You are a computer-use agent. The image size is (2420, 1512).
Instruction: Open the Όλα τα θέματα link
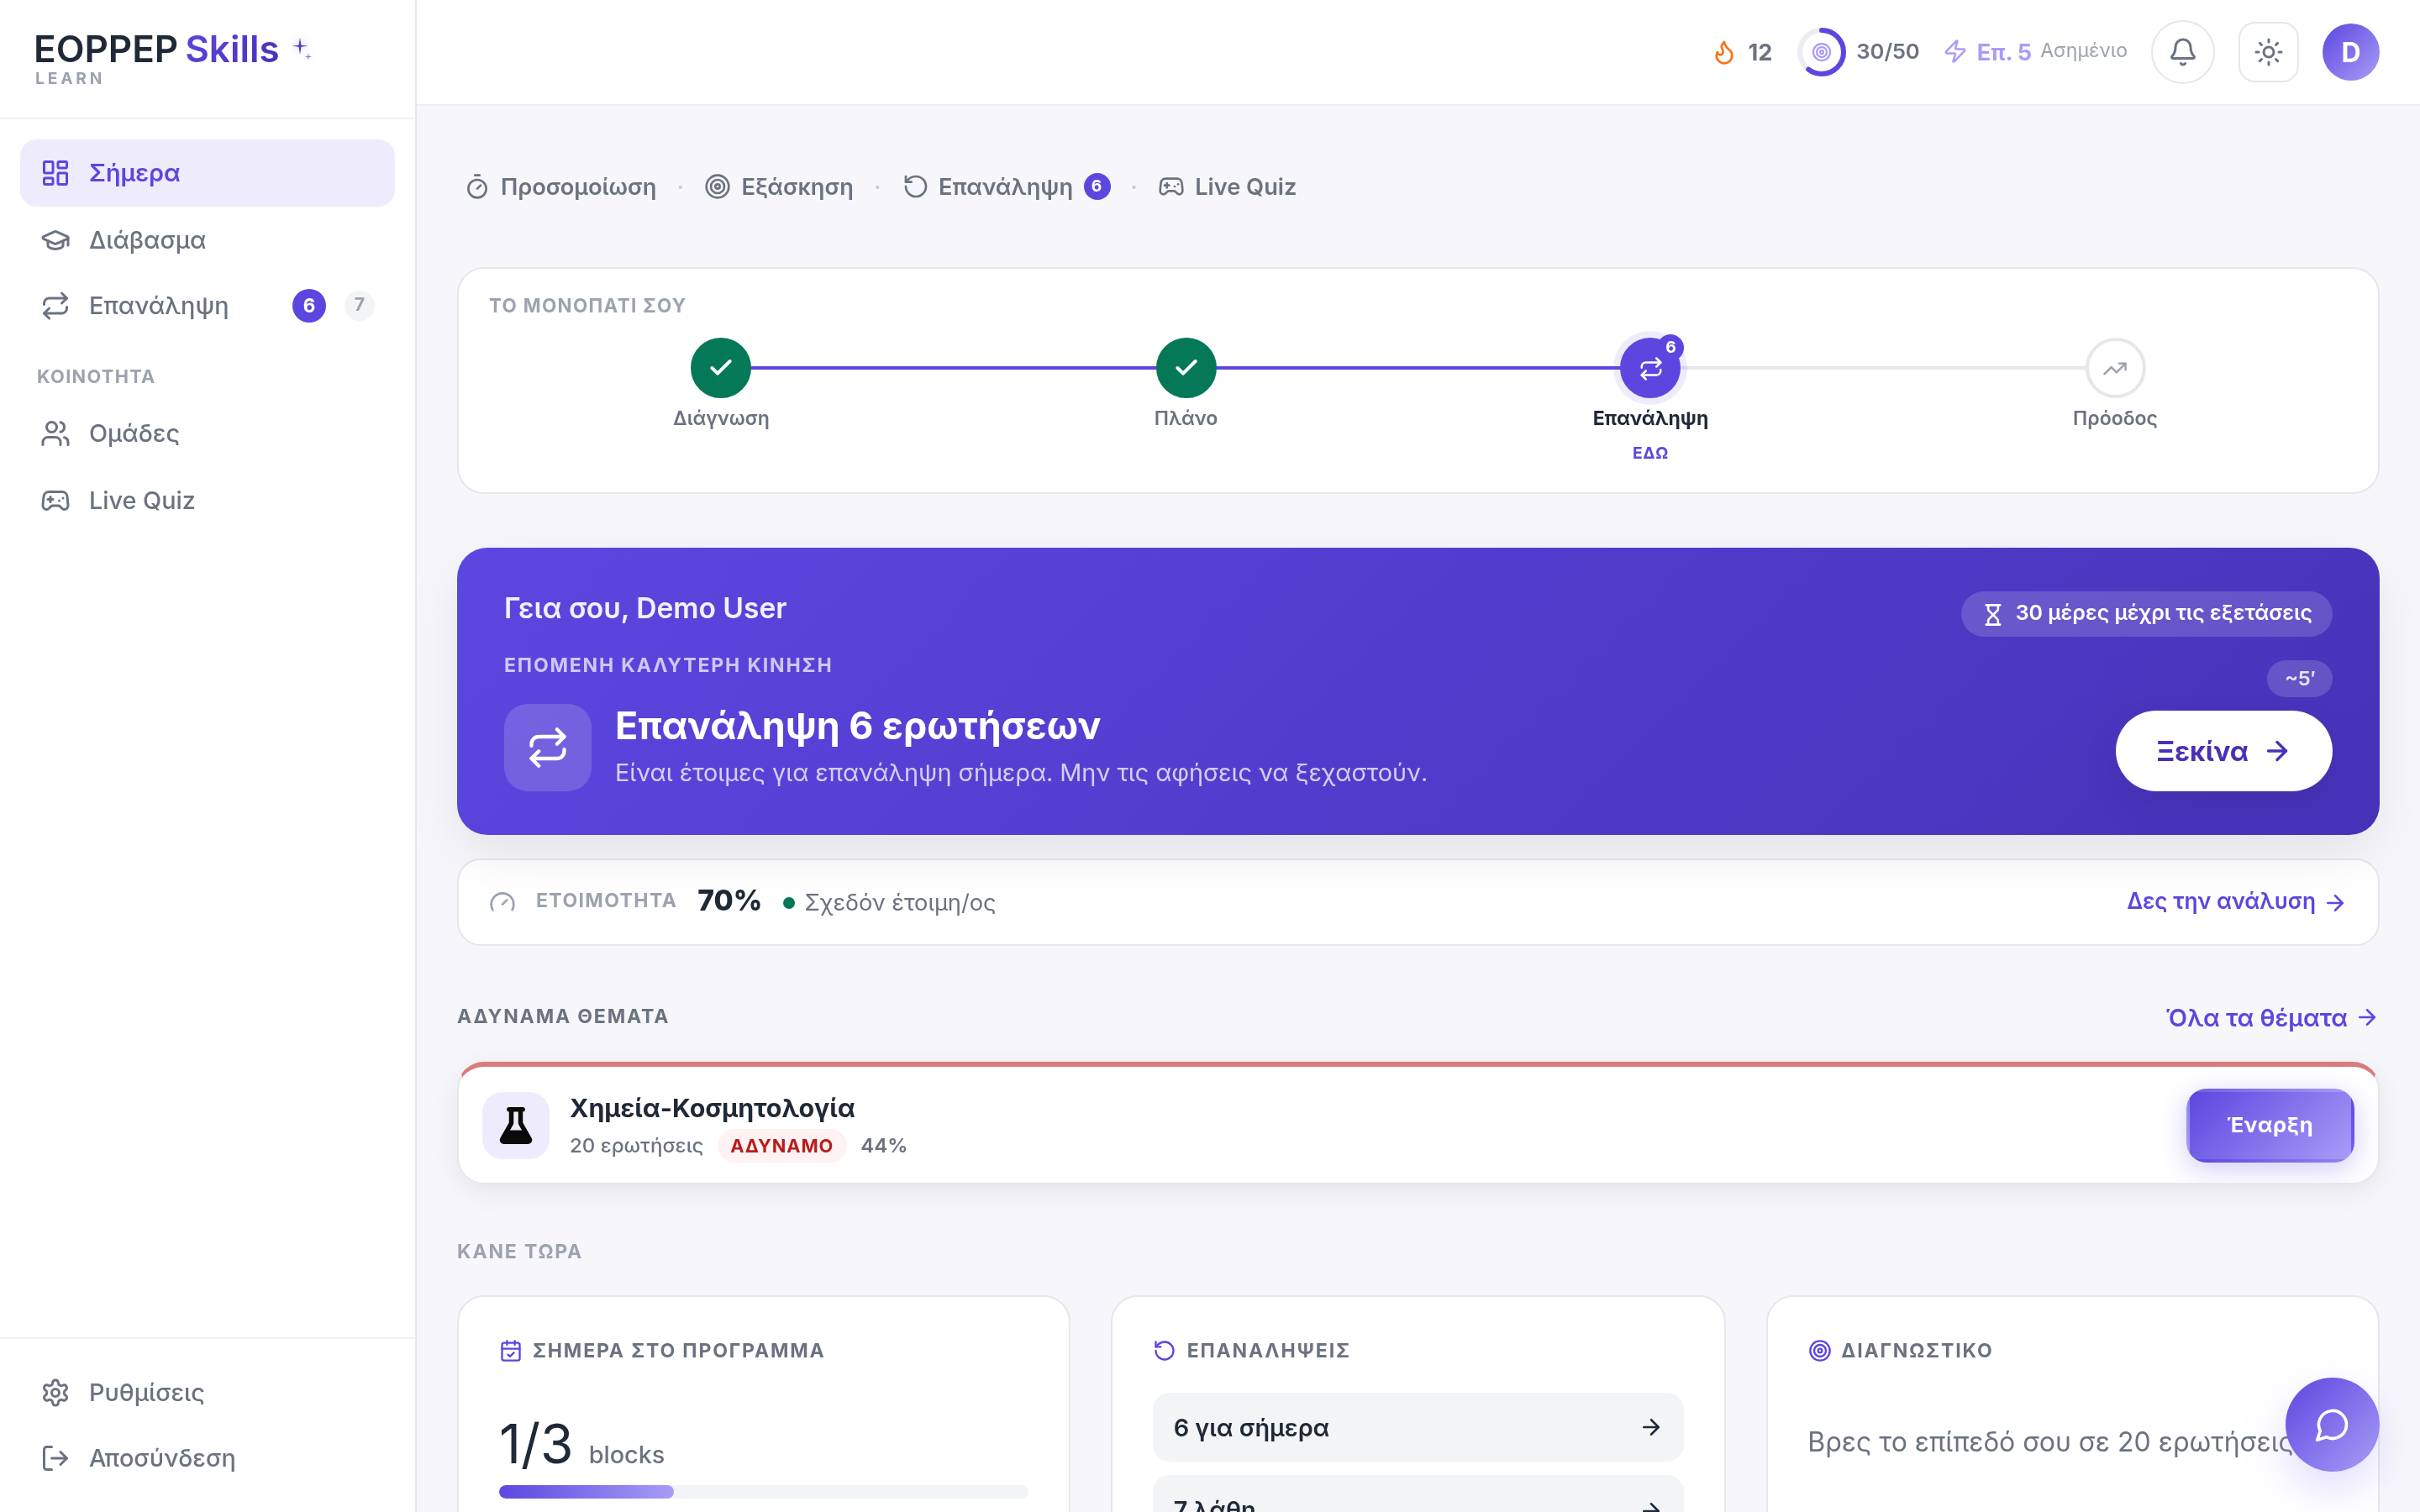coord(2271,1018)
